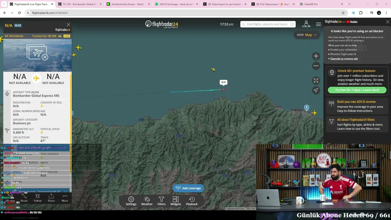Click Try free for 7 days button
This screenshot has width=391, height=220.
pyautogui.click(x=357, y=90)
